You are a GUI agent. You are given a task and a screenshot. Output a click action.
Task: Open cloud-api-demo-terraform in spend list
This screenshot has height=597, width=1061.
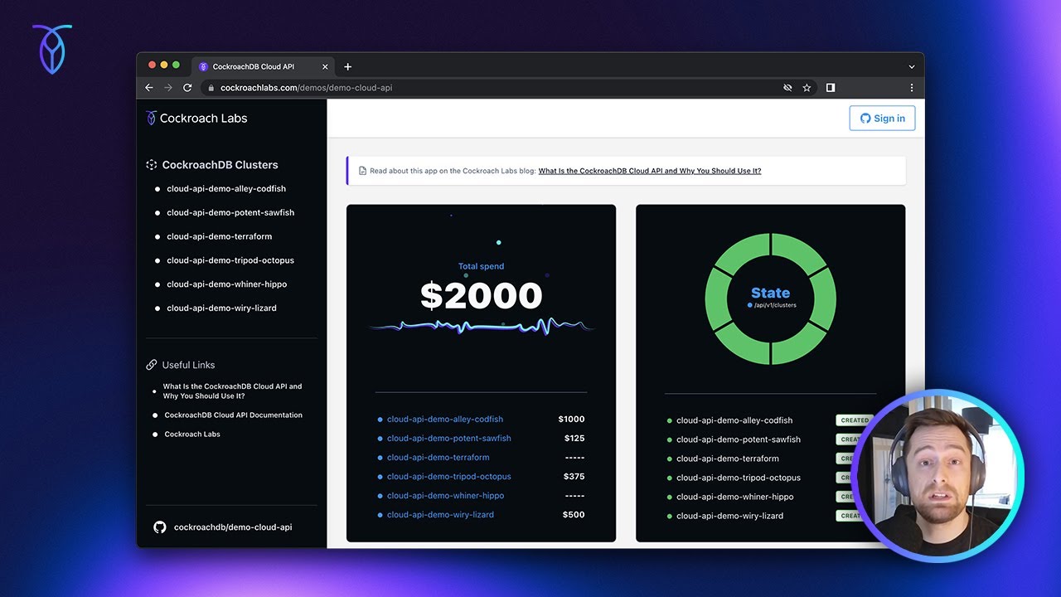[x=438, y=458]
